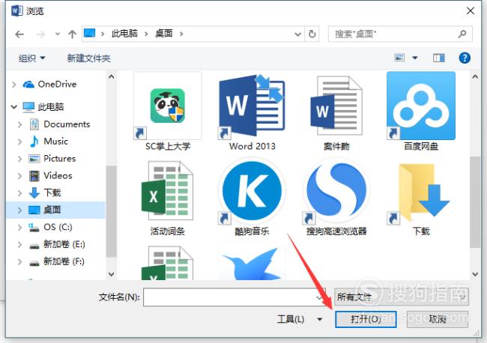Open the address bar history dropdown
The width and height of the screenshot is (487, 343).
pyautogui.click(x=298, y=34)
